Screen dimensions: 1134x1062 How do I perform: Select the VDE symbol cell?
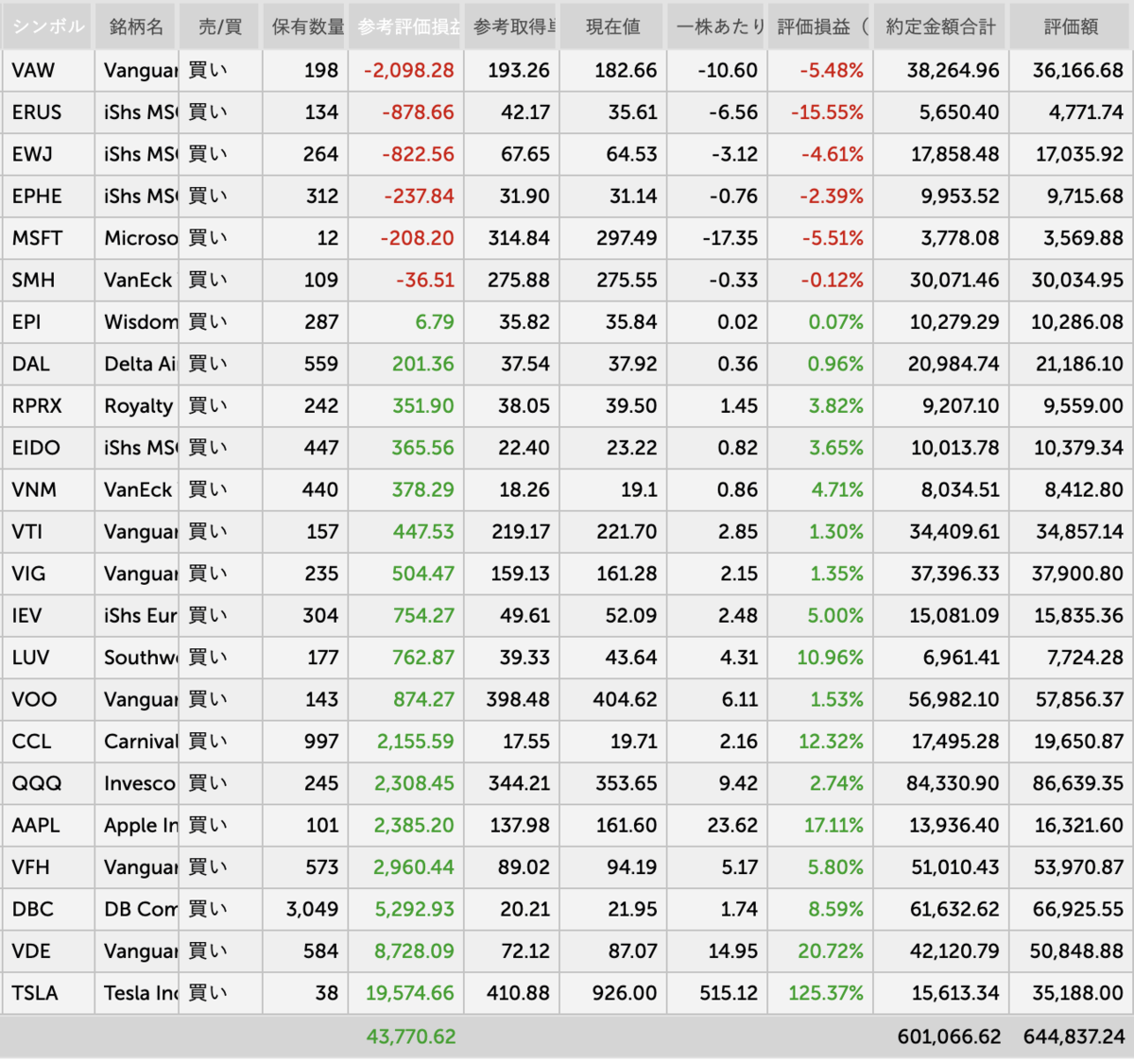pyautogui.click(x=47, y=951)
